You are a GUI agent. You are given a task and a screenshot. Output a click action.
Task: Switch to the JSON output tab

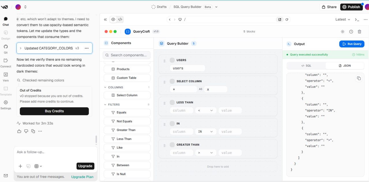[344, 66]
